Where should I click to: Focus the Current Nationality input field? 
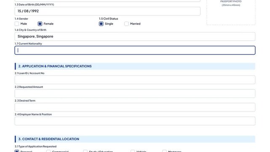135,50
